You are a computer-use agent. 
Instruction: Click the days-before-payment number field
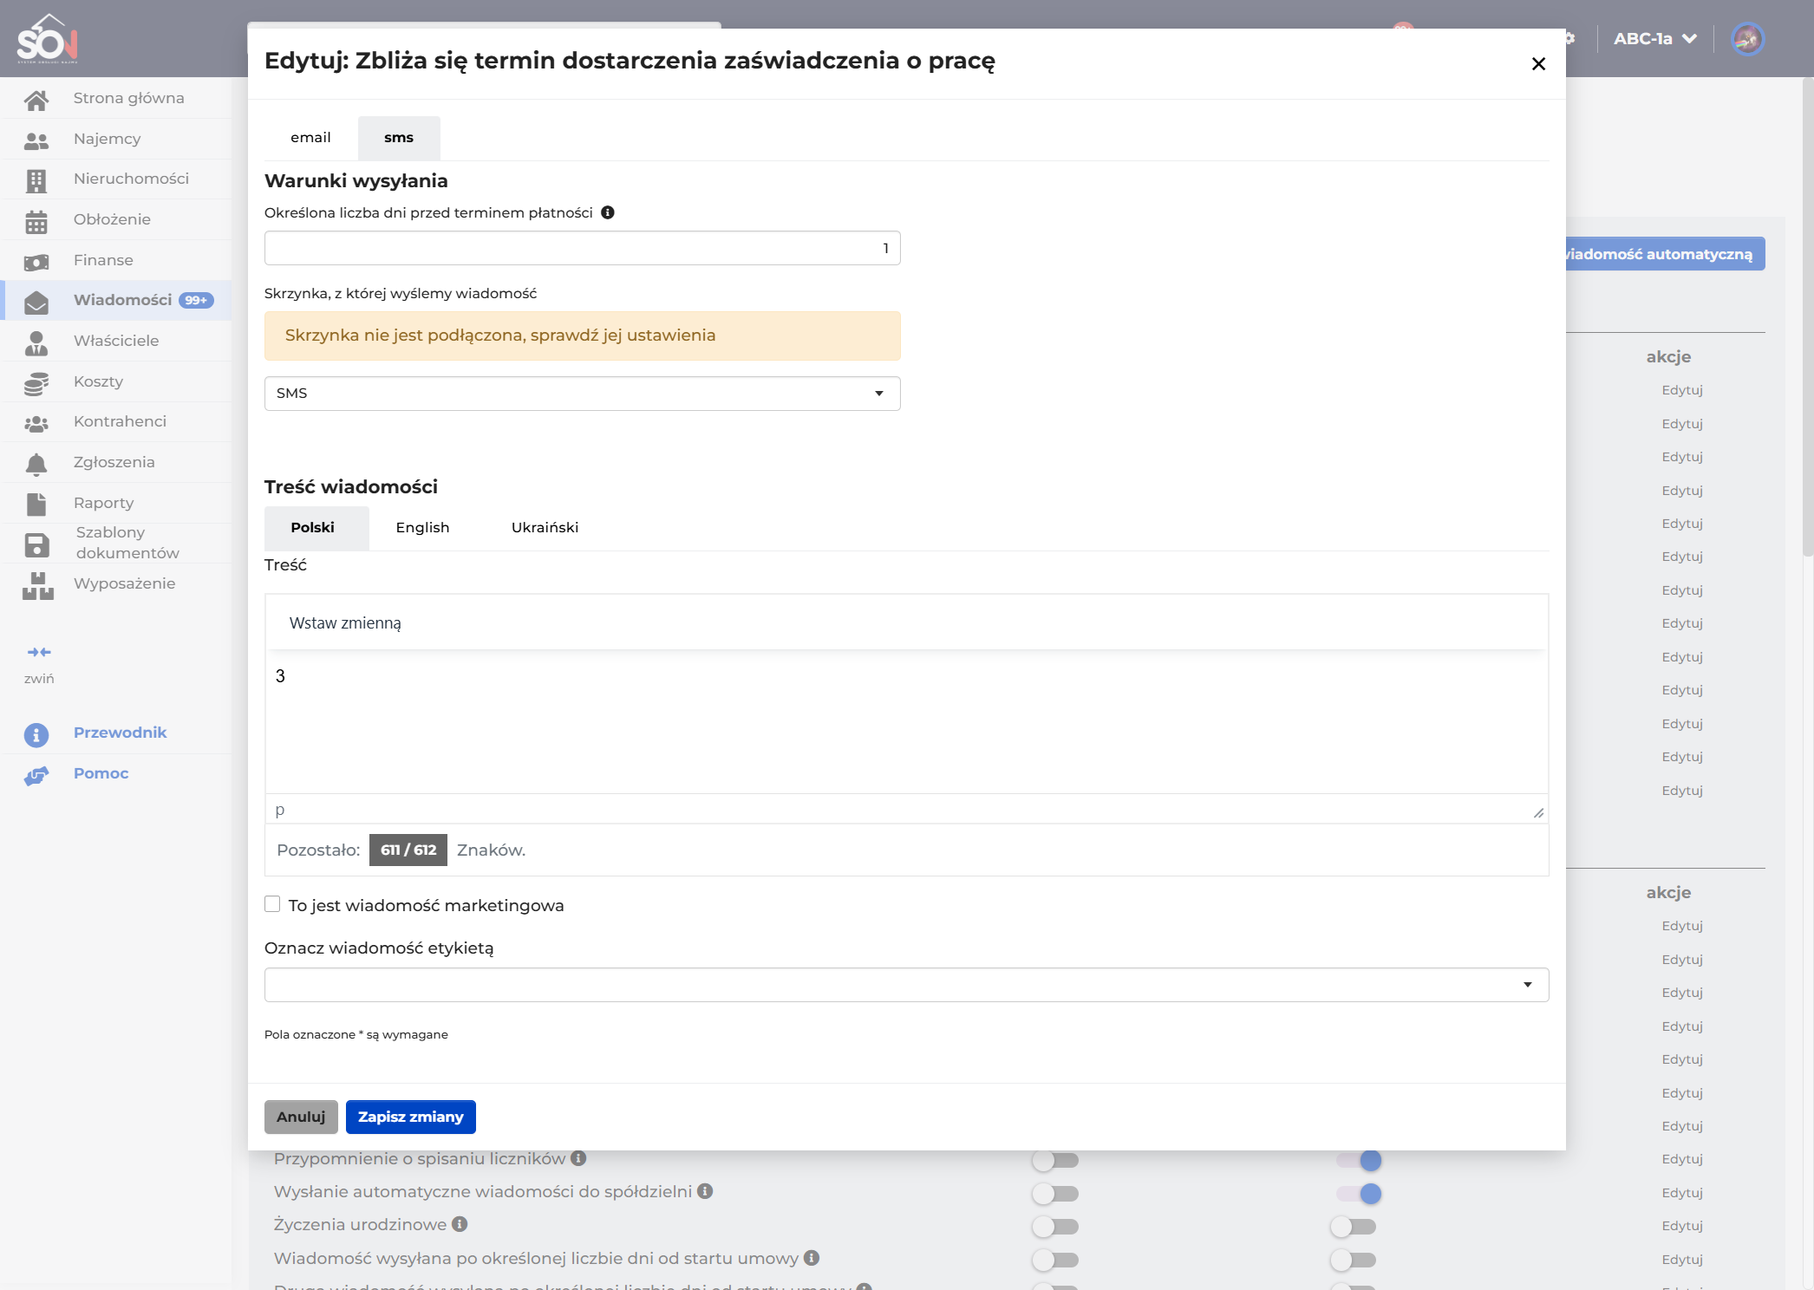(583, 248)
